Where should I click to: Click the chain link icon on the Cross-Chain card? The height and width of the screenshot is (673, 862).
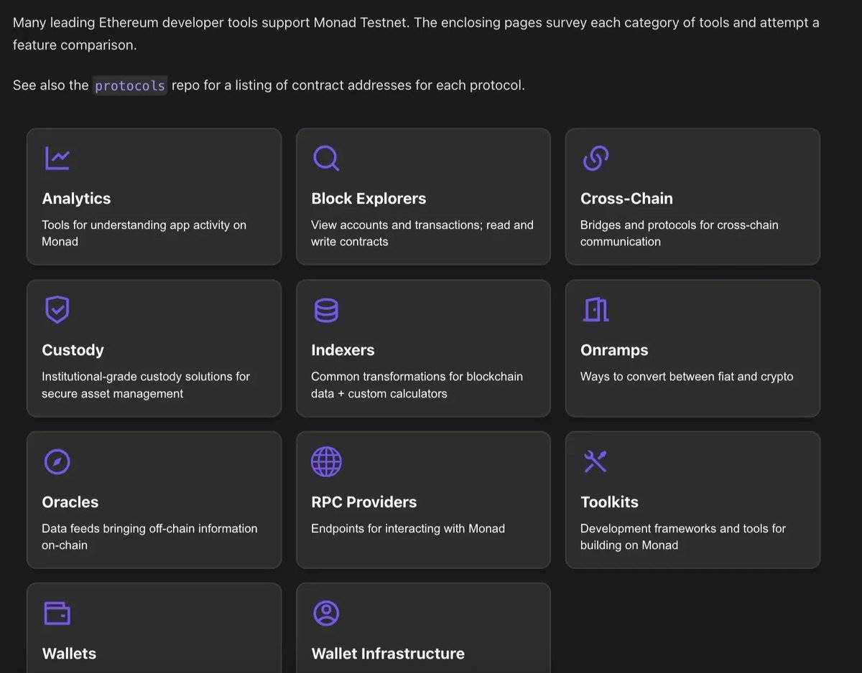click(596, 158)
